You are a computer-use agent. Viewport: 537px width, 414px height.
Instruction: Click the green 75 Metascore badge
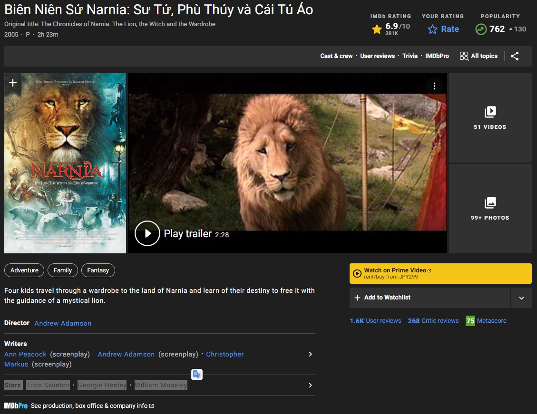click(470, 321)
